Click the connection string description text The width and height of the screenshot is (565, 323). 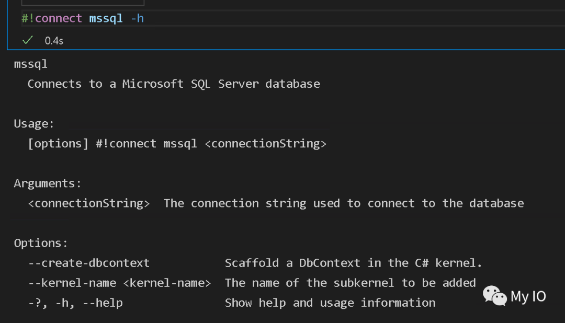pos(344,203)
